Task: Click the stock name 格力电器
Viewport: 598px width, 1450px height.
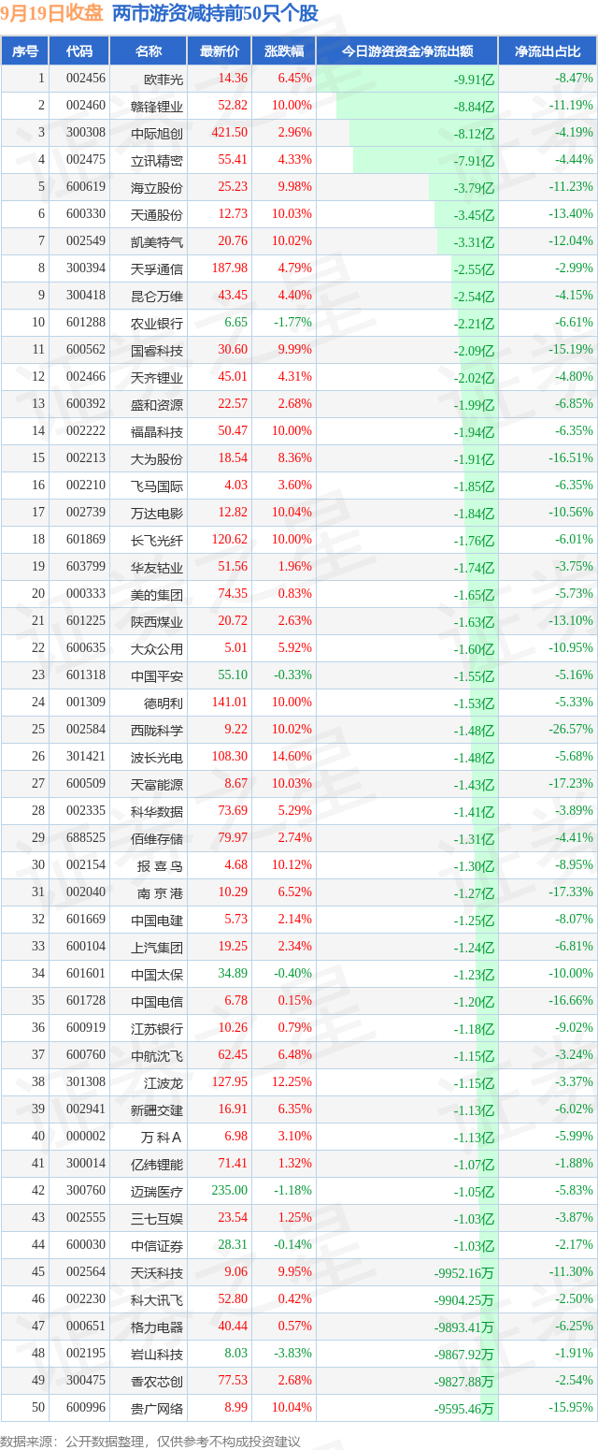Action: (x=157, y=1327)
